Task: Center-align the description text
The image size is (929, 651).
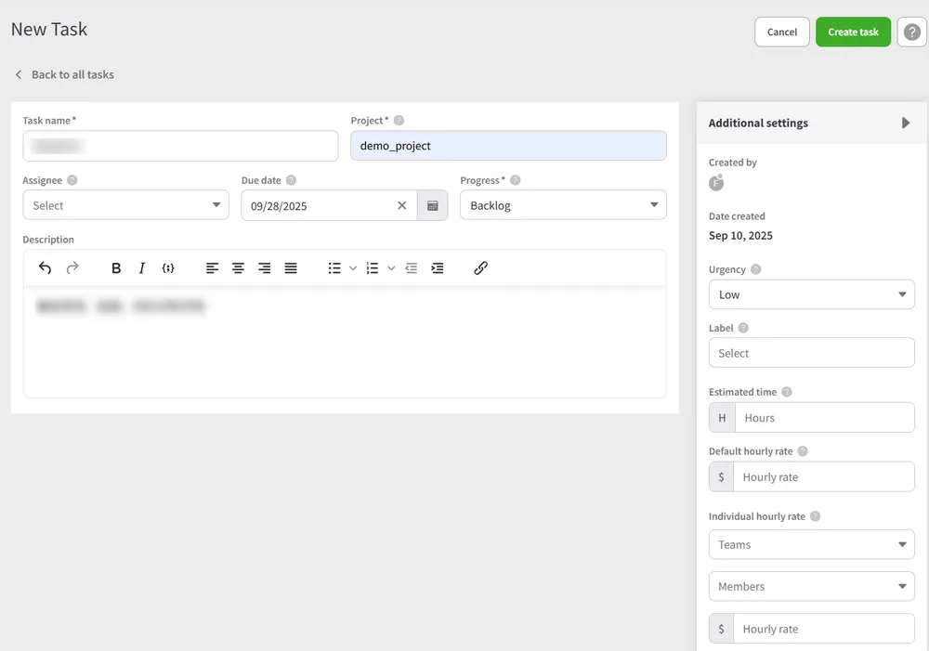Action: [238, 267]
